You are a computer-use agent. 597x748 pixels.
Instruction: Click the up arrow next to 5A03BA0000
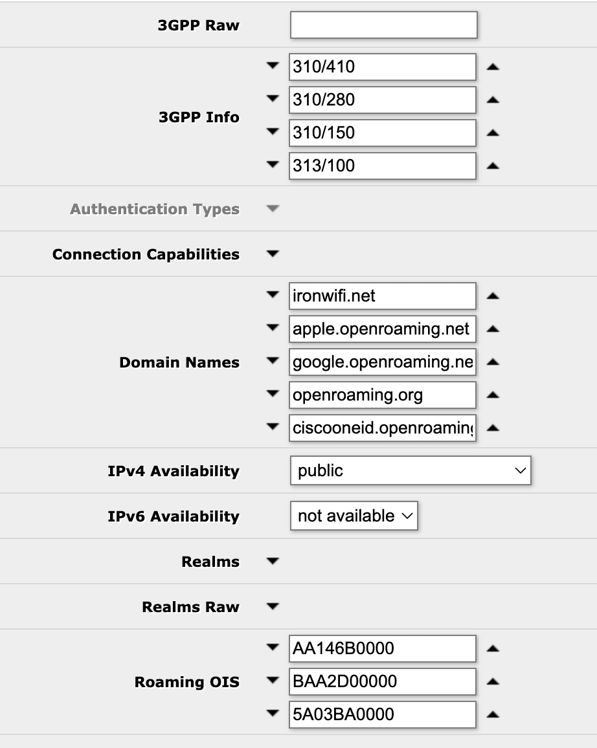click(x=493, y=714)
